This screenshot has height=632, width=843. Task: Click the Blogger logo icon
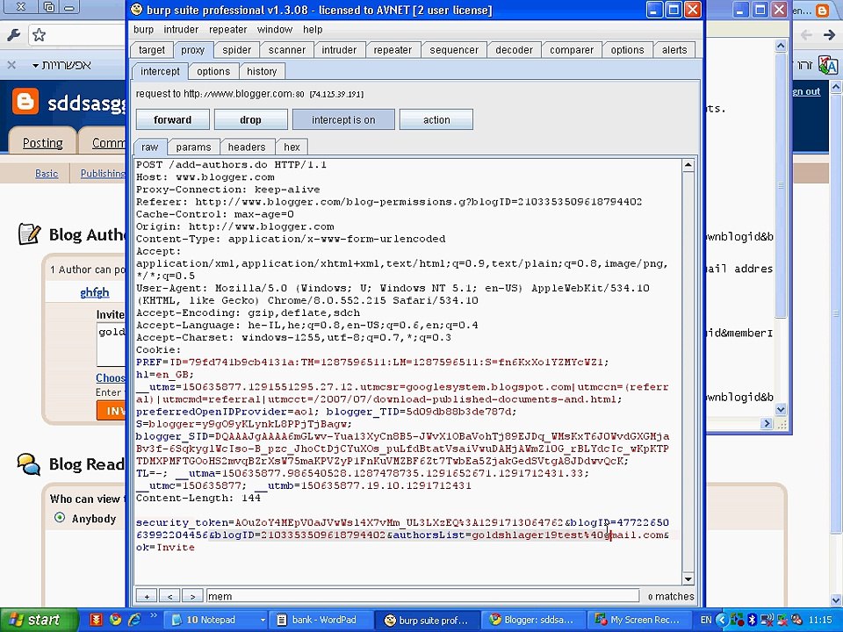(x=25, y=101)
